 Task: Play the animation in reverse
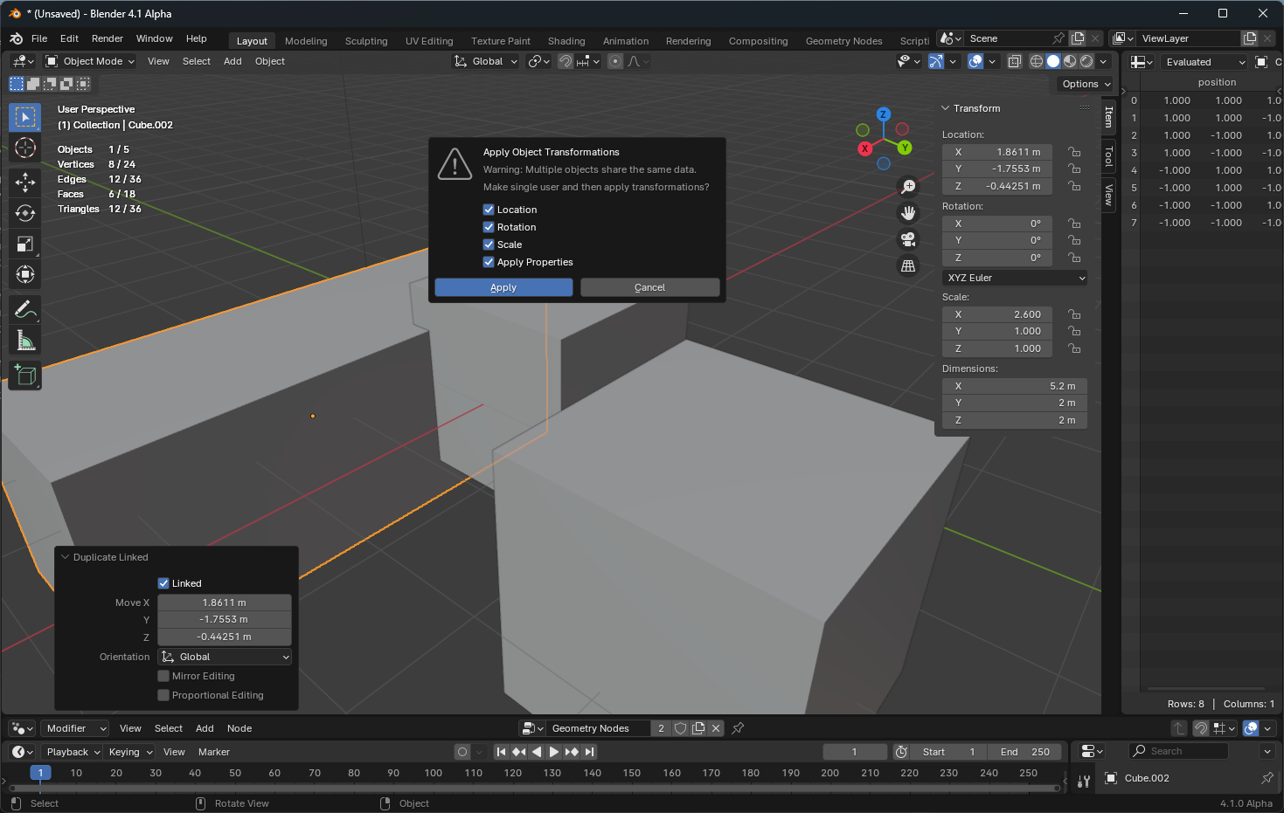(536, 752)
